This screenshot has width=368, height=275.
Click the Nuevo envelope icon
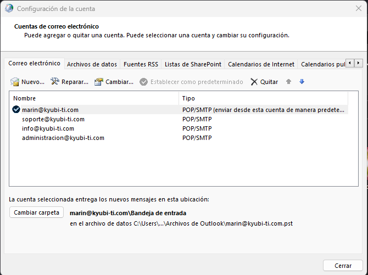14,82
